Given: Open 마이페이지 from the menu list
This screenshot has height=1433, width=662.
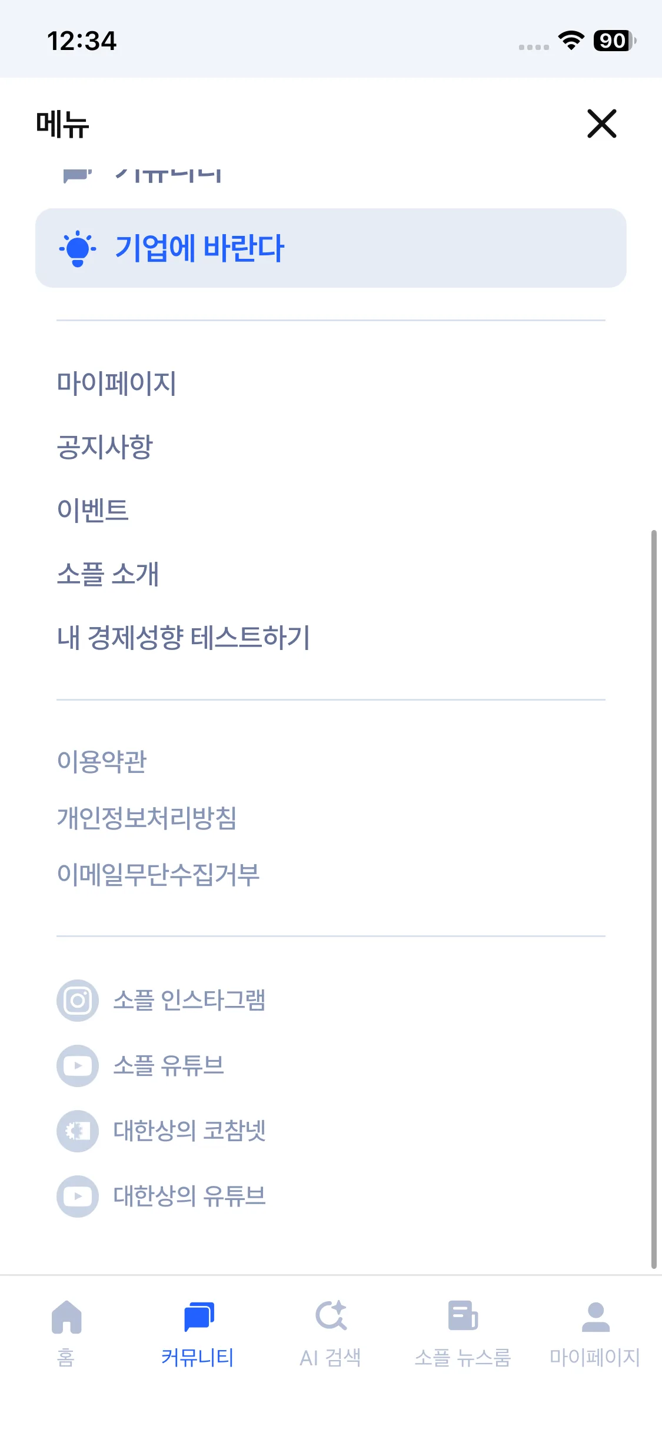Looking at the screenshot, I should [x=117, y=383].
